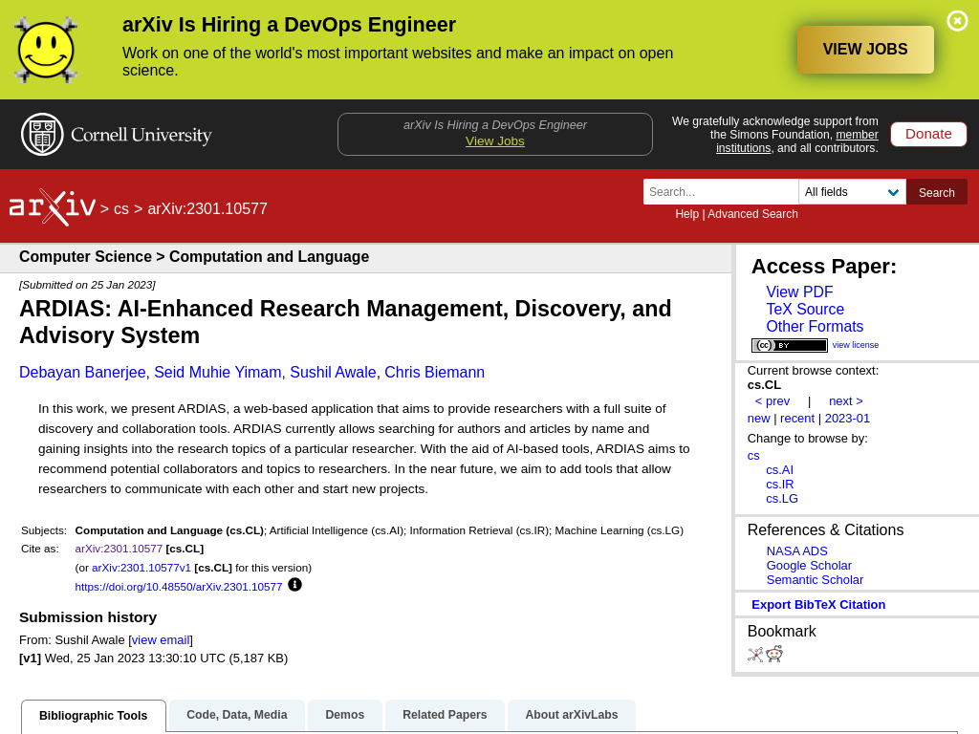Switch to the Code, Data, Media tab
The image size is (979, 734).
(x=237, y=715)
